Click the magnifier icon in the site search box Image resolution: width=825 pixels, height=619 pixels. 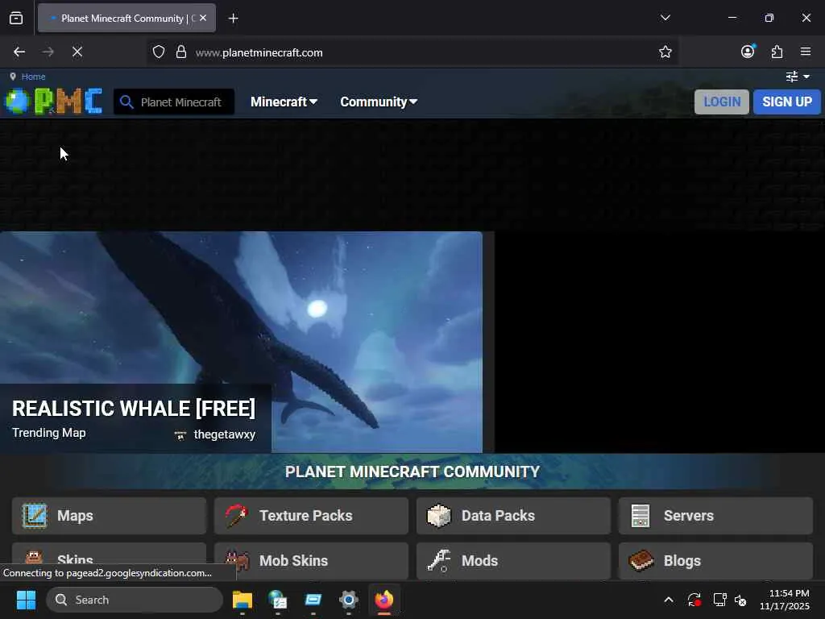(x=126, y=102)
